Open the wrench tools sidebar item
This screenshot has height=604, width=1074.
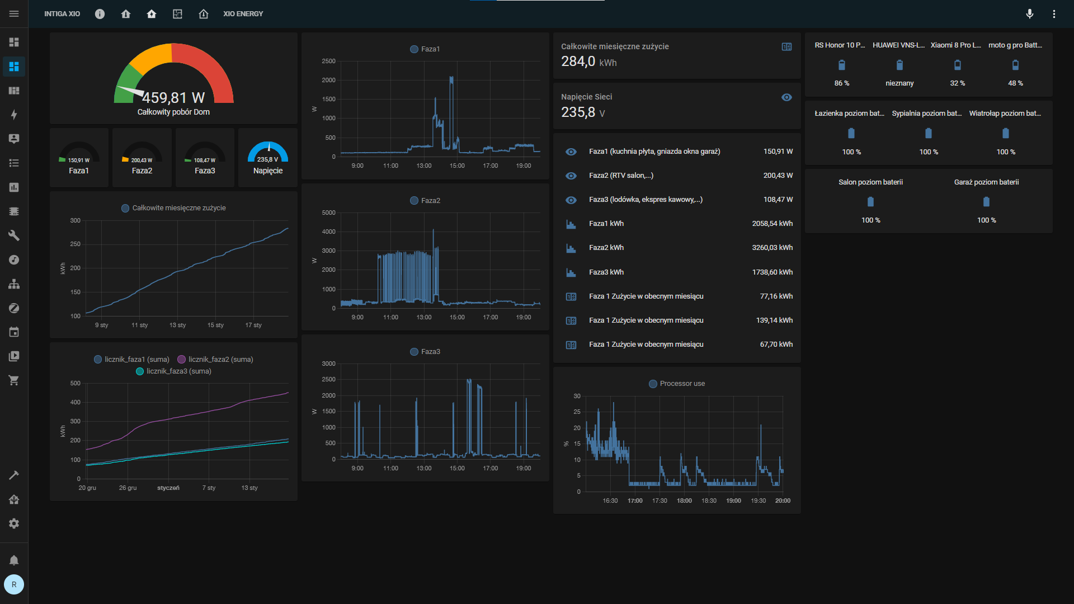(14, 235)
